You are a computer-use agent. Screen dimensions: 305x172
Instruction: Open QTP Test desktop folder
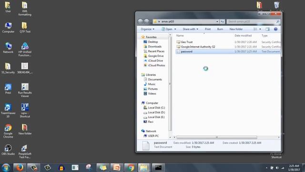(x=25, y=28)
